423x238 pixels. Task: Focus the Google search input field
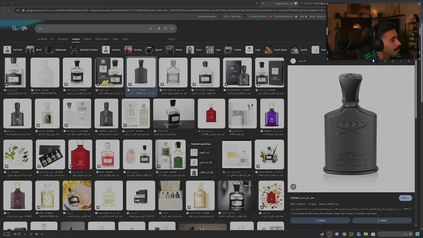(93, 29)
